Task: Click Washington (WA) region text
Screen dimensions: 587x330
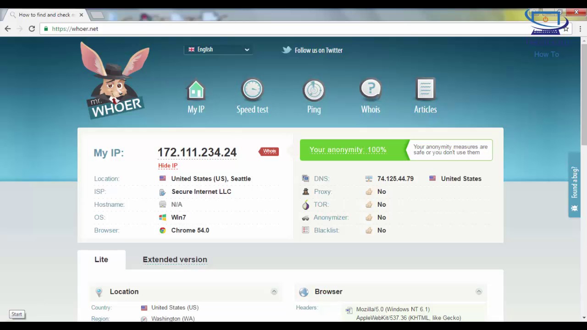Action: tap(173, 319)
